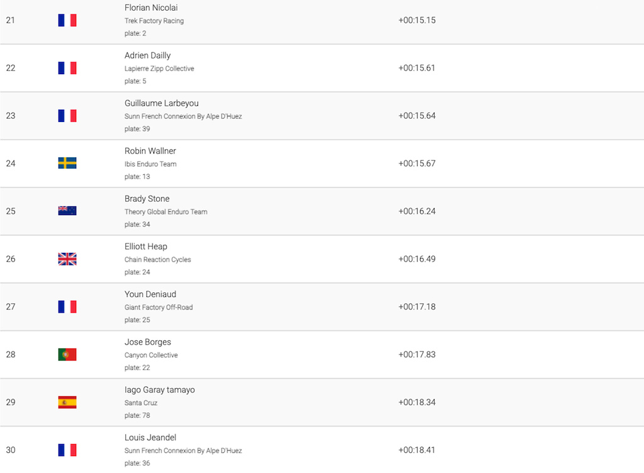Screen dimensions: 644x473
Task: Click the New Zealand flag by Brady Stone
Action: pos(67,211)
